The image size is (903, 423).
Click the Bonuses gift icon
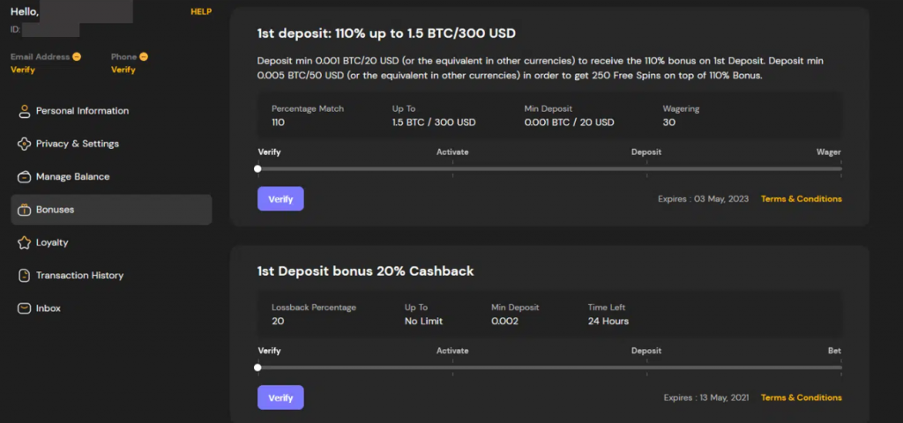pyautogui.click(x=25, y=210)
